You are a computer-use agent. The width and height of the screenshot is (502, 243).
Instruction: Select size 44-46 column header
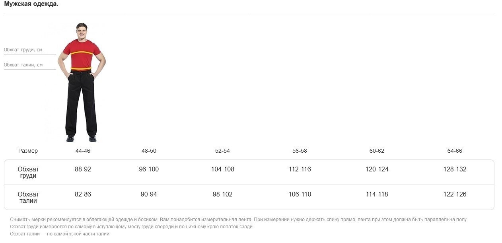click(x=83, y=151)
